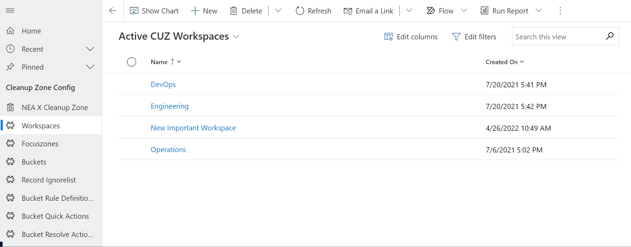
Task: Click the Delete trash can icon
Action: coord(233,11)
